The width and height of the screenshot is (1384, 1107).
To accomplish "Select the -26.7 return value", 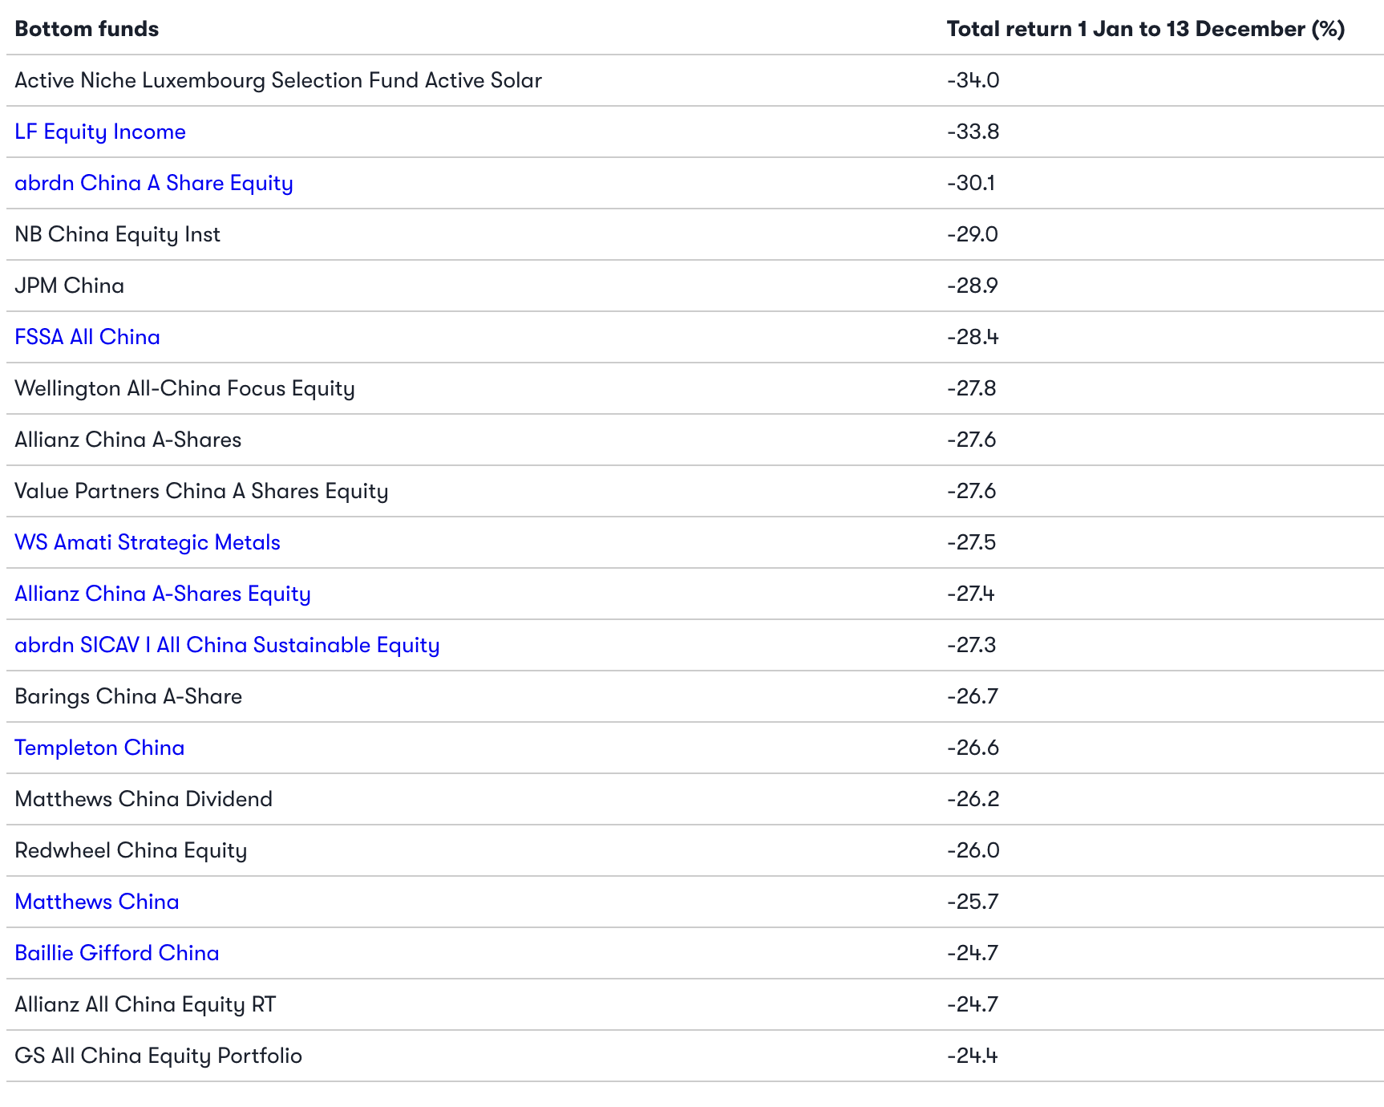I will click(973, 696).
